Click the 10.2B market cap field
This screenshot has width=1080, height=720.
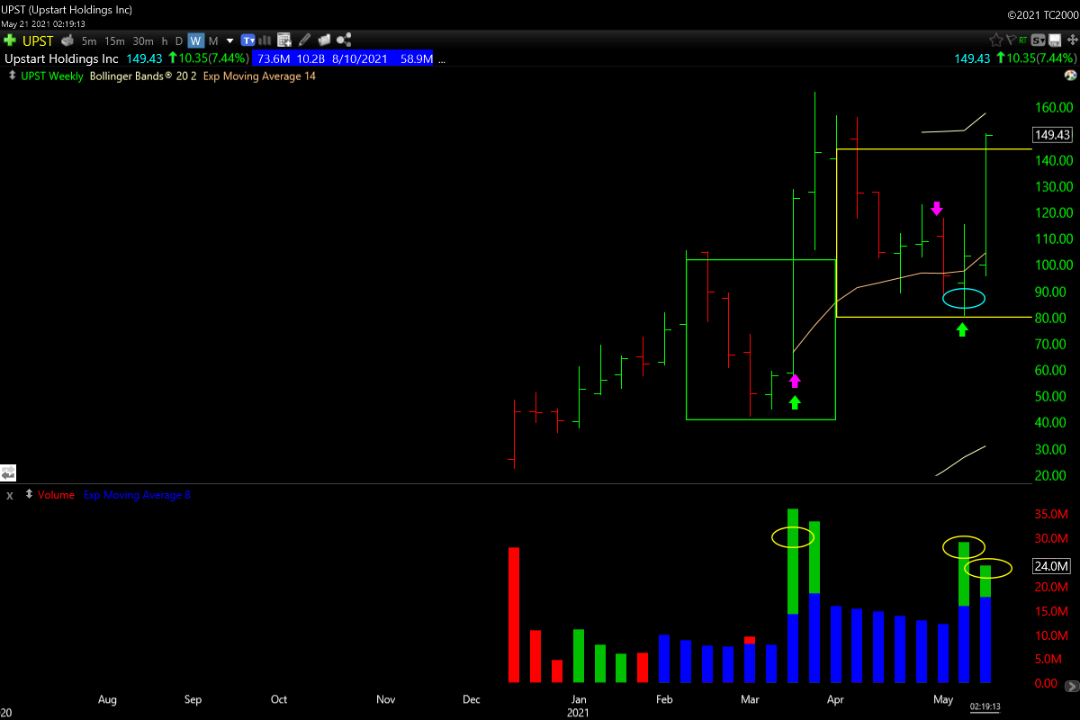310,58
